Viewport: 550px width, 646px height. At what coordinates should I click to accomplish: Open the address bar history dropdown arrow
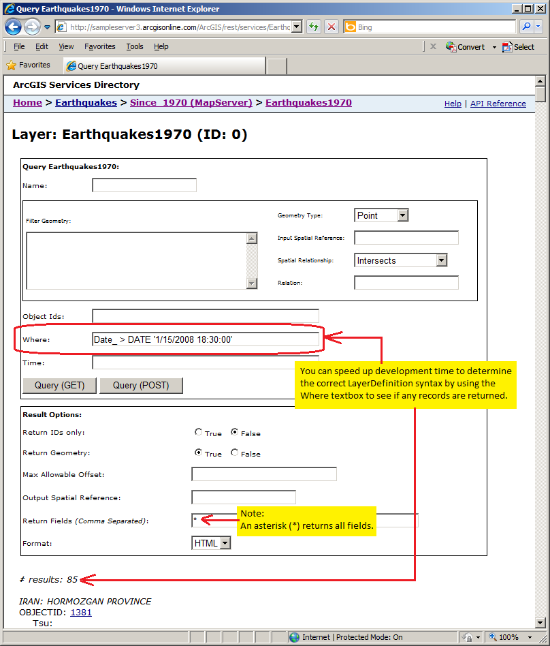297,27
